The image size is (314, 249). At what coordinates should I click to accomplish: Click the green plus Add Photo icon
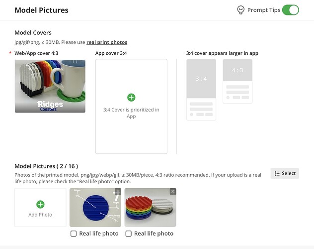40,204
